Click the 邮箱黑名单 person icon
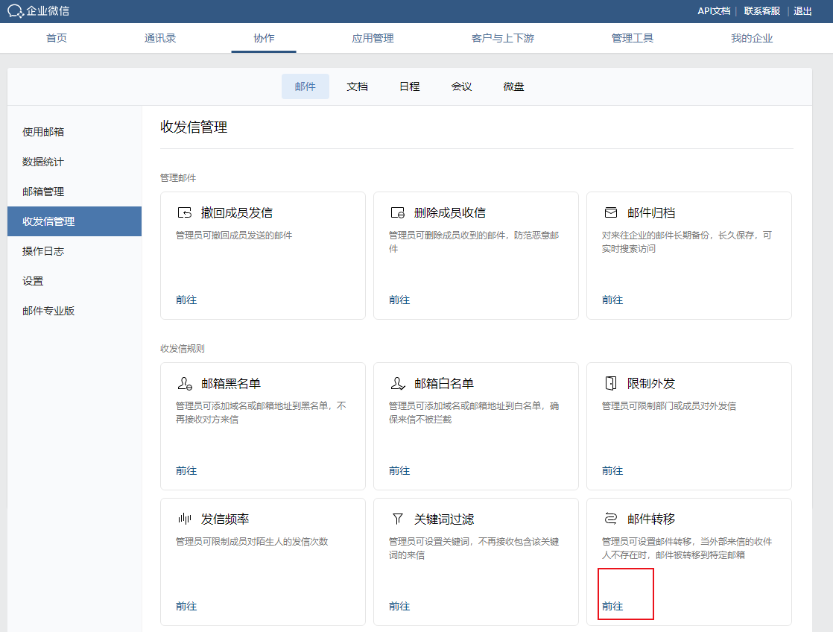This screenshot has width=833, height=632. pyautogui.click(x=184, y=384)
